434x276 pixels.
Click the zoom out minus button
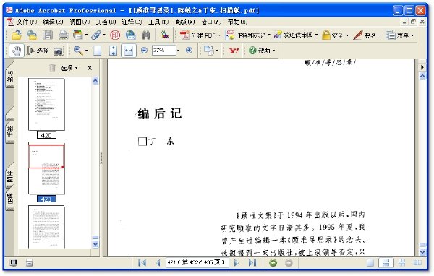click(x=144, y=51)
